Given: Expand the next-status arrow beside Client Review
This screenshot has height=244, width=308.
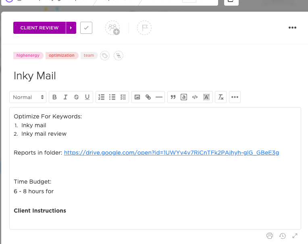Looking at the screenshot, I should click(71, 28).
